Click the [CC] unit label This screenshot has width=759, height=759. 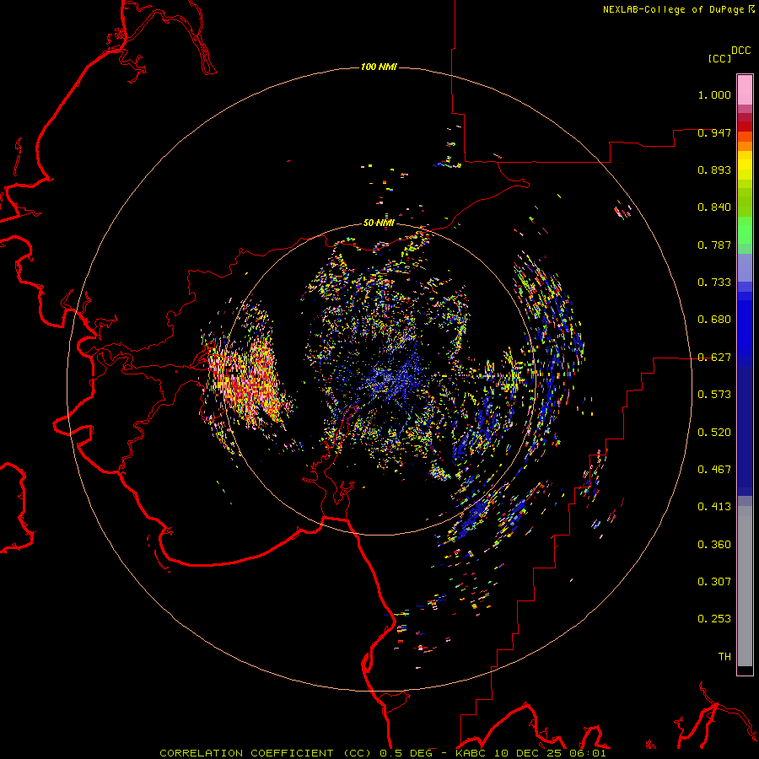point(720,58)
